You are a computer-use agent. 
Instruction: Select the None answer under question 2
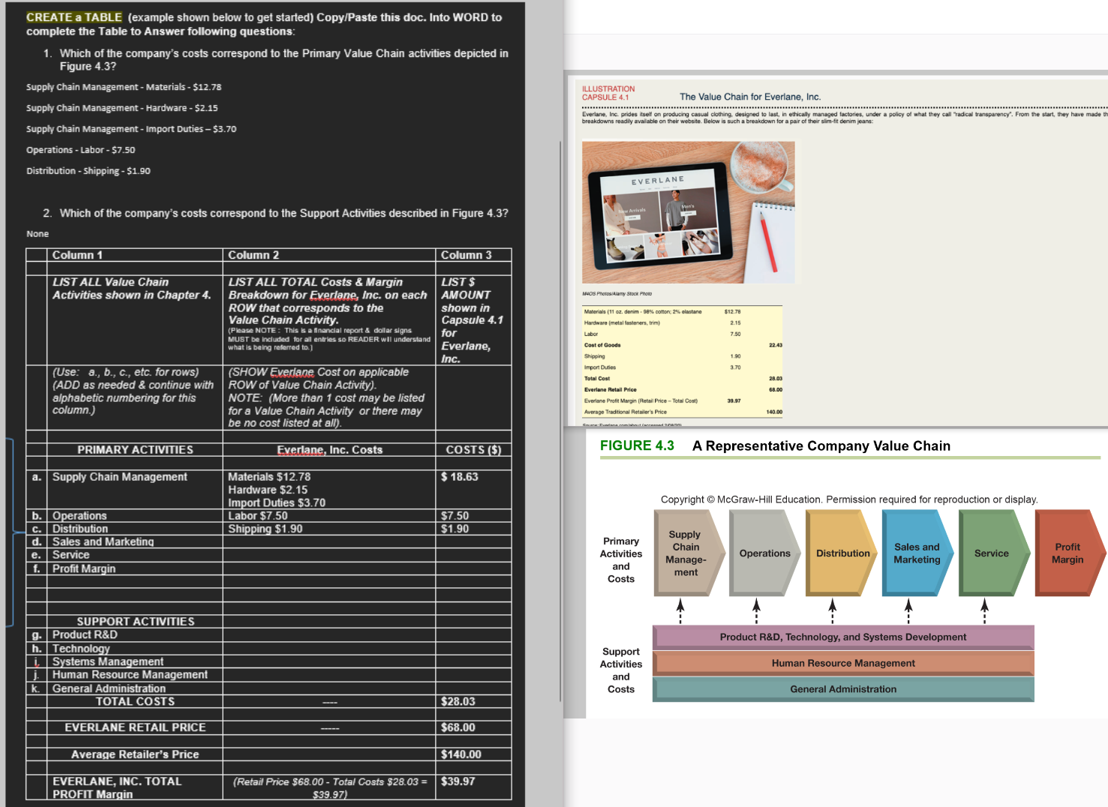click(x=38, y=233)
